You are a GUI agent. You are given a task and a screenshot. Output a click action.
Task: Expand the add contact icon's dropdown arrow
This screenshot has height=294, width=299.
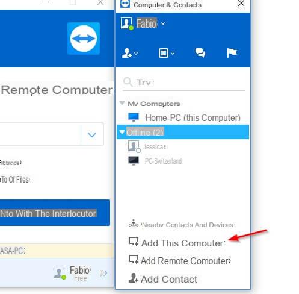click(x=136, y=54)
